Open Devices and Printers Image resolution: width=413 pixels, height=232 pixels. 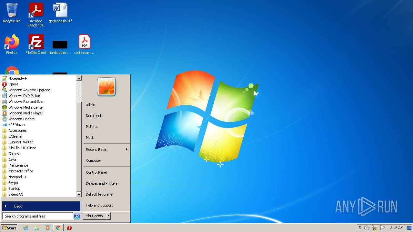click(x=106, y=183)
